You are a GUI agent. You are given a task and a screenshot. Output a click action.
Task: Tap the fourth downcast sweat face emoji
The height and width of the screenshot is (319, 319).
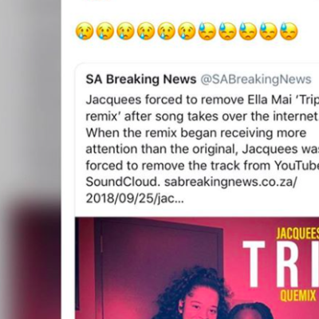click(x=269, y=31)
